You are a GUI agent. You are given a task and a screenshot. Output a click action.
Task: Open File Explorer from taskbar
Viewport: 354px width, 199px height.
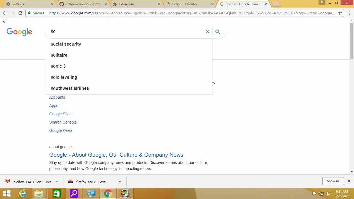tap(39, 193)
